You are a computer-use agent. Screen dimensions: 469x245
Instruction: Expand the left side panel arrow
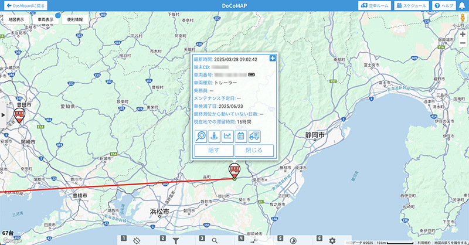[2, 115]
